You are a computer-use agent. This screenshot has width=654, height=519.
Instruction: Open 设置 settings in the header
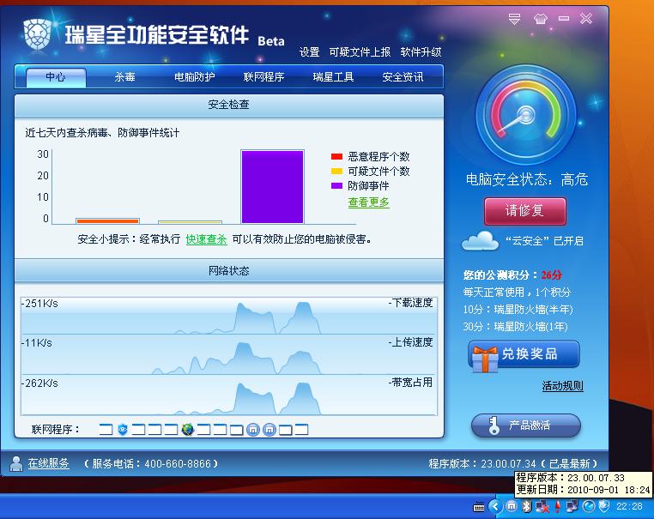click(310, 52)
